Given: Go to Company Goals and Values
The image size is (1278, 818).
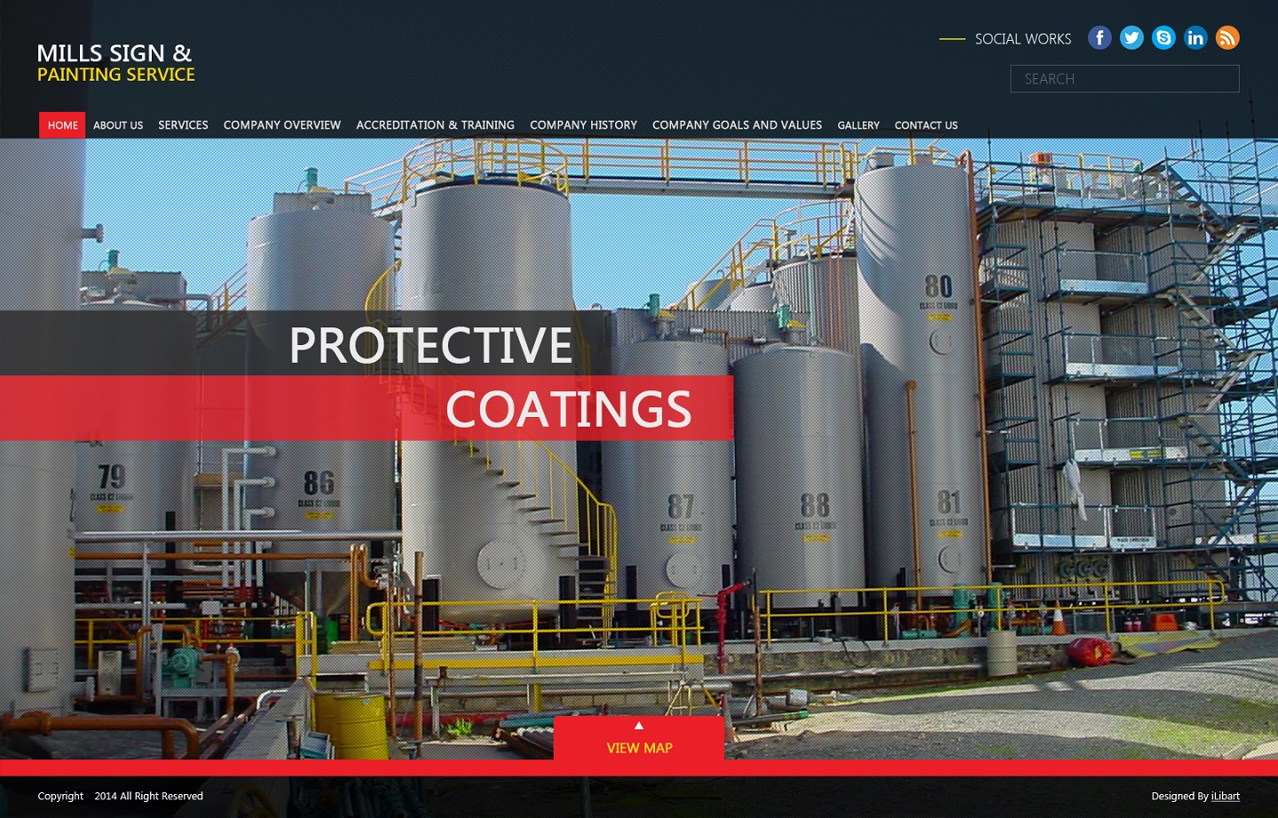Looking at the screenshot, I should pos(737,125).
